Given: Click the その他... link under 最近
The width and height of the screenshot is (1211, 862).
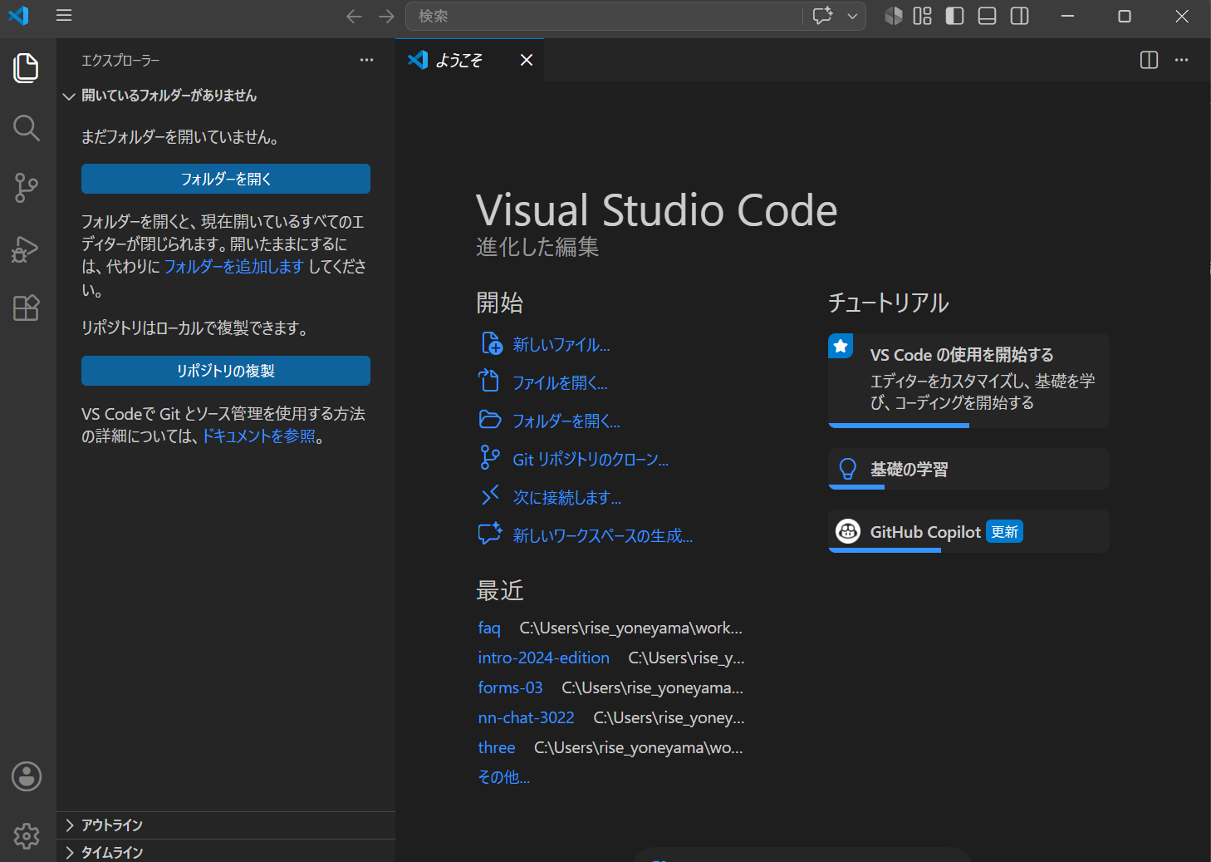Looking at the screenshot, I should pyautogui.click(x=504, y=777).
